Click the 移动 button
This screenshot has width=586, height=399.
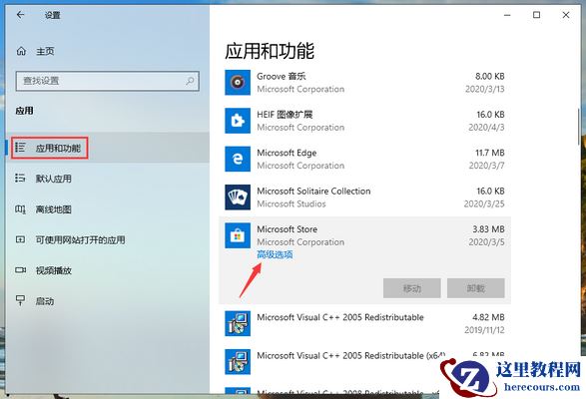412,288
